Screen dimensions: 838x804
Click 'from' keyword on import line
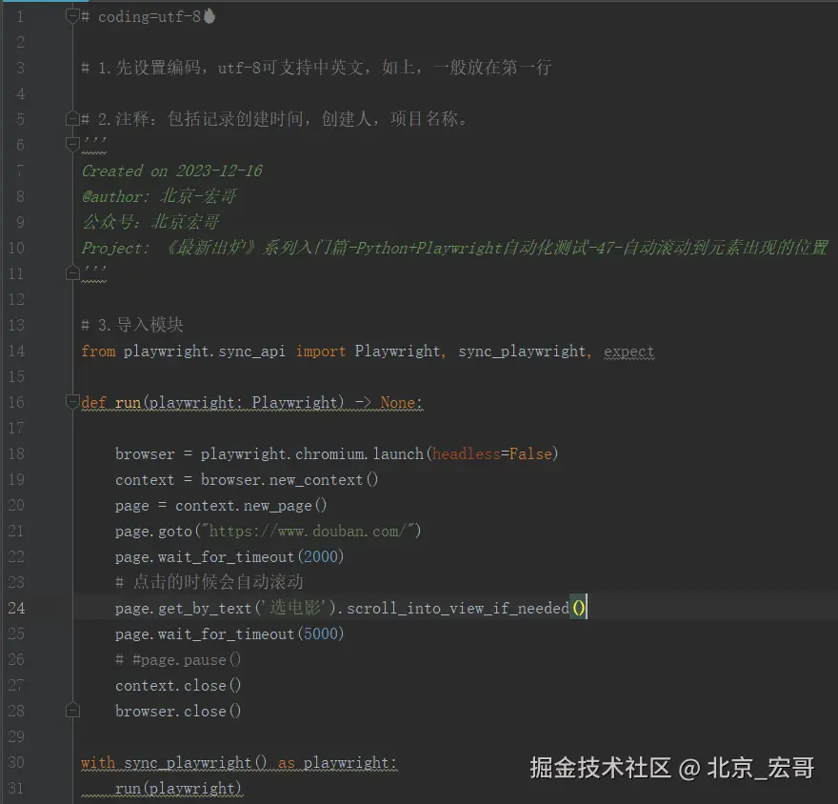pos(98,352)
